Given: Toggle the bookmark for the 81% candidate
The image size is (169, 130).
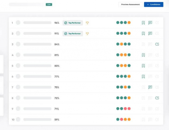Looking at the screenshot, I should point(143,55).
